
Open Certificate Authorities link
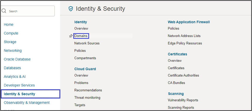click(x=183, y=75)
